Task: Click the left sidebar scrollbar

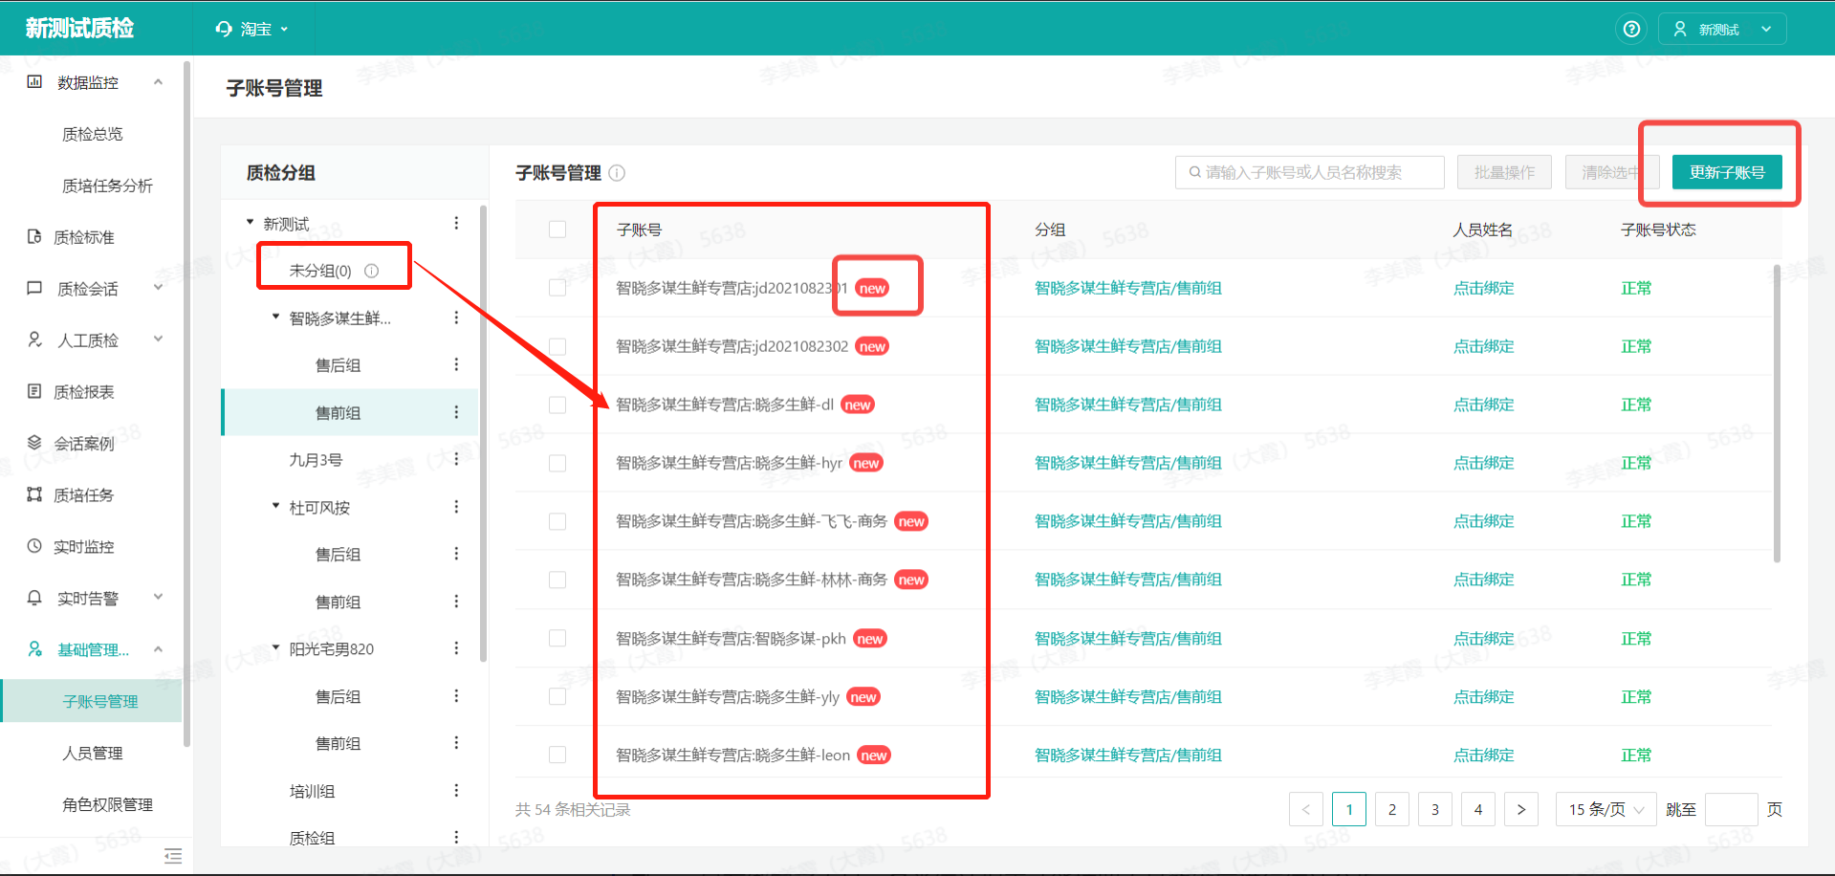Action: click(186, 404)
